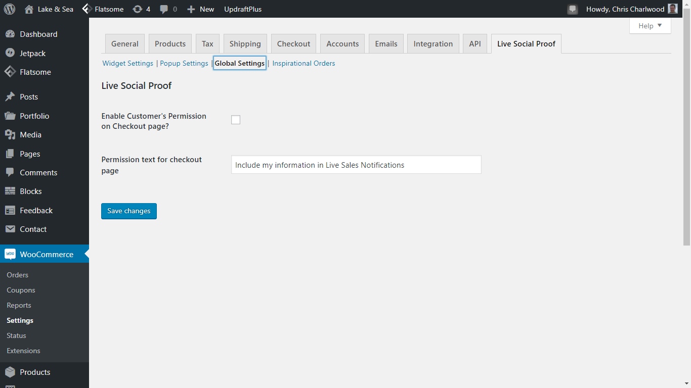Open the Emails settings tab

point(386,44)
